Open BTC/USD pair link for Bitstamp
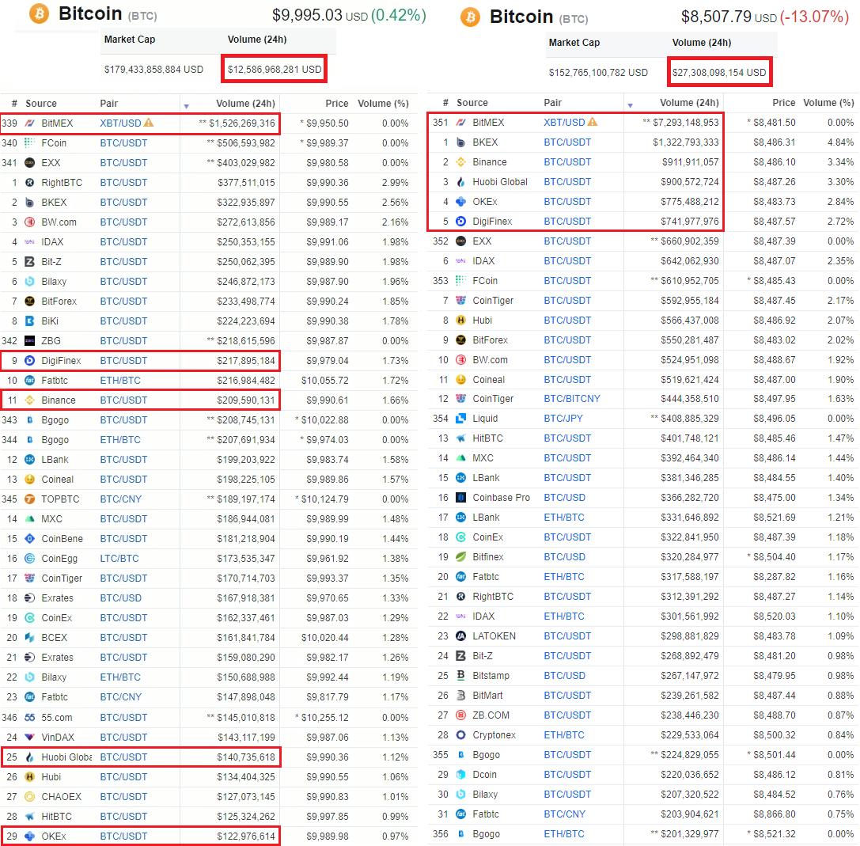This screenshot has width=860, height=846. tap(564, 675)
